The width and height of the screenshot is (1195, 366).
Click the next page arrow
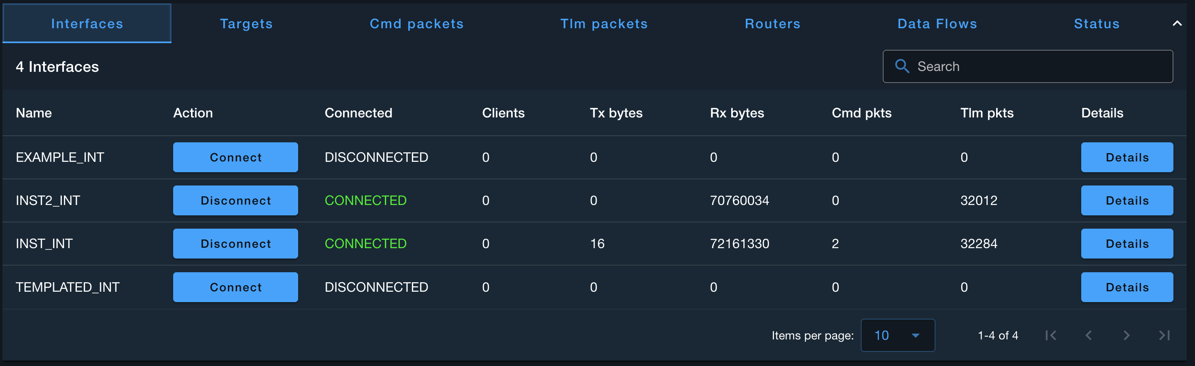pos(1126,335)
